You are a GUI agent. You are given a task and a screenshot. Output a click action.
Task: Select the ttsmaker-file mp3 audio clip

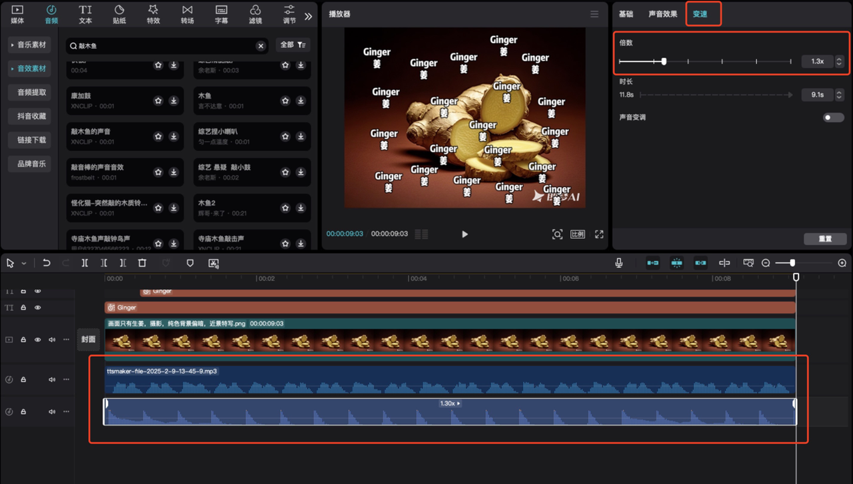click(x=450, y=379)
